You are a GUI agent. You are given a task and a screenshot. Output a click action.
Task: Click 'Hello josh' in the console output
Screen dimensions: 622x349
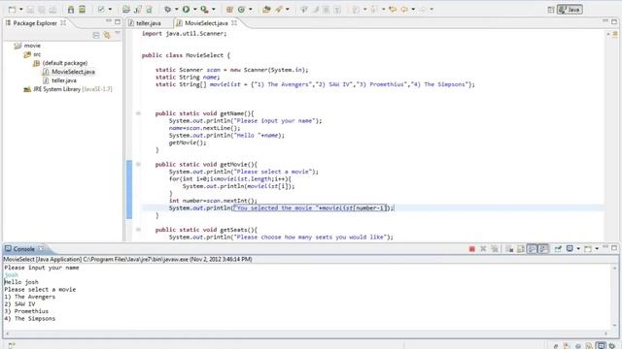[x=21, y=282]
